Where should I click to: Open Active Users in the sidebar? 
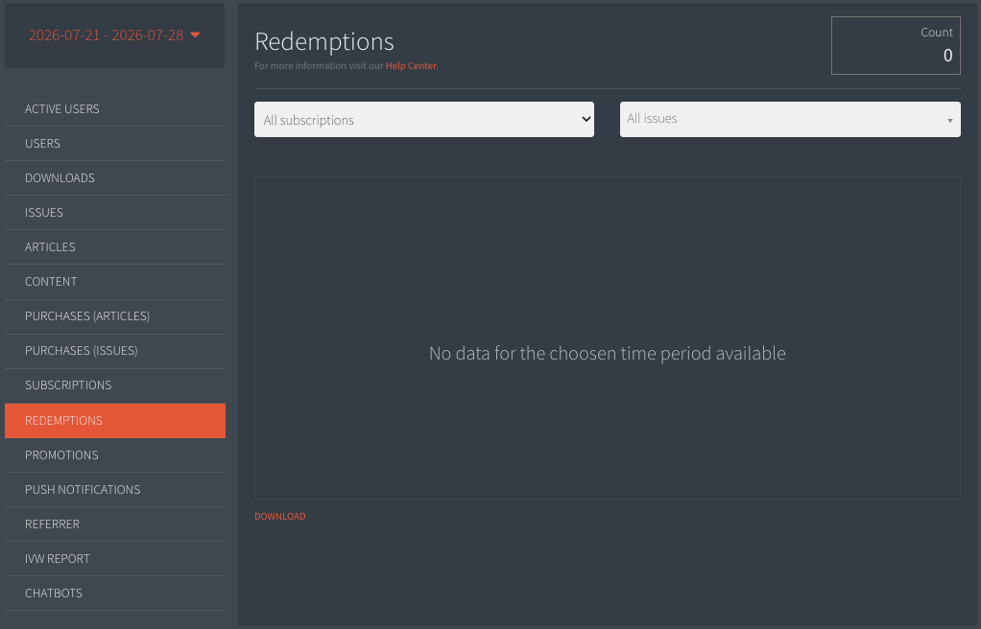[115, 108]
